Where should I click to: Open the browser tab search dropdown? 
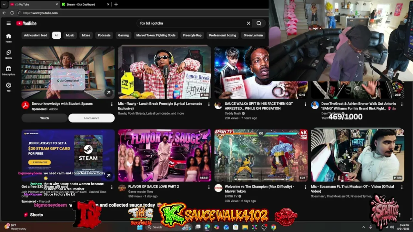coord(4,5)
